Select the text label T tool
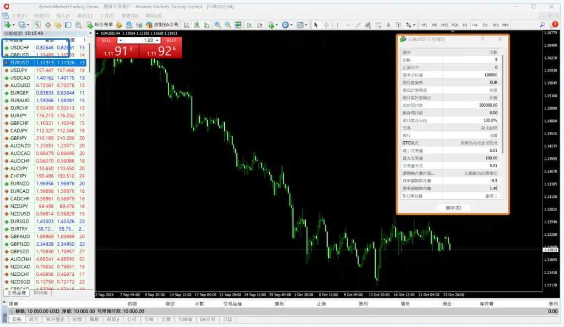 (x=398, y=25)
